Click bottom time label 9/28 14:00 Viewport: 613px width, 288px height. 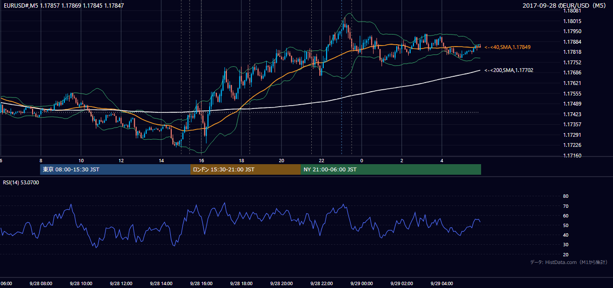tap(161, 283)
